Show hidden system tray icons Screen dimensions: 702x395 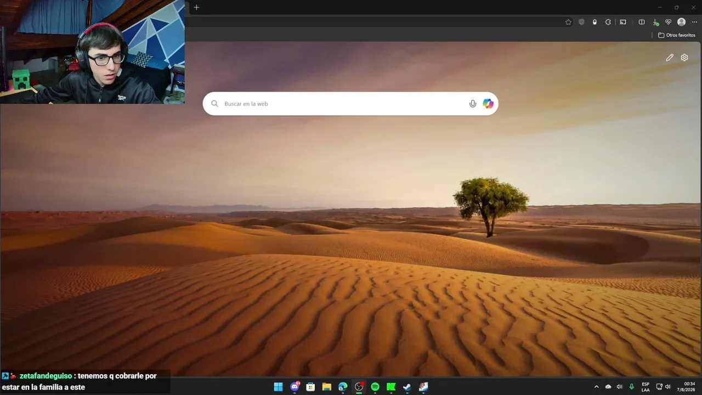(x=597, y=387)
